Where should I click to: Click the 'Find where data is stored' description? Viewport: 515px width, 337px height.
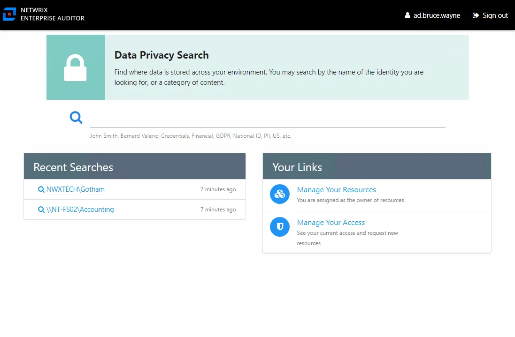(x=269, y=77)
